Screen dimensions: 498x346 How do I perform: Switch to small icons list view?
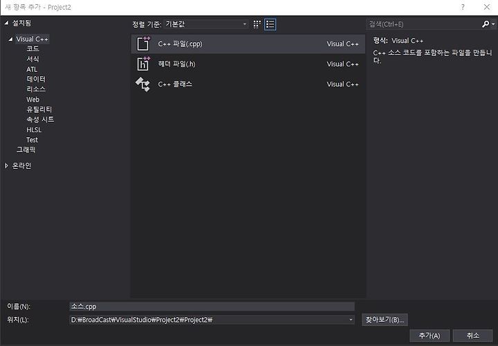point(270,24)
